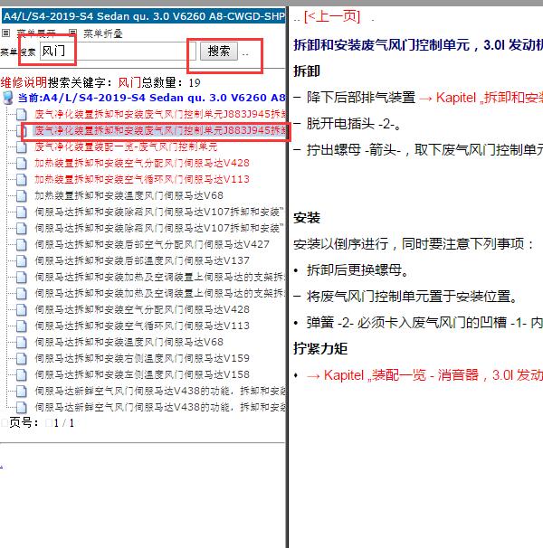543x548 pixels.
Task: Click document icon for 左侧温度风门伺服马达V158
Action: (x=22, y=374)
